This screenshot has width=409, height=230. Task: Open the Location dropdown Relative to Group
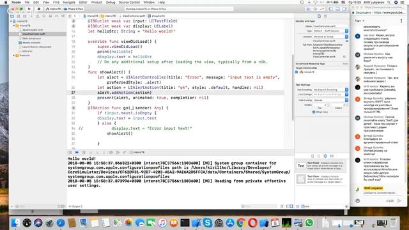tap(330, 37)
